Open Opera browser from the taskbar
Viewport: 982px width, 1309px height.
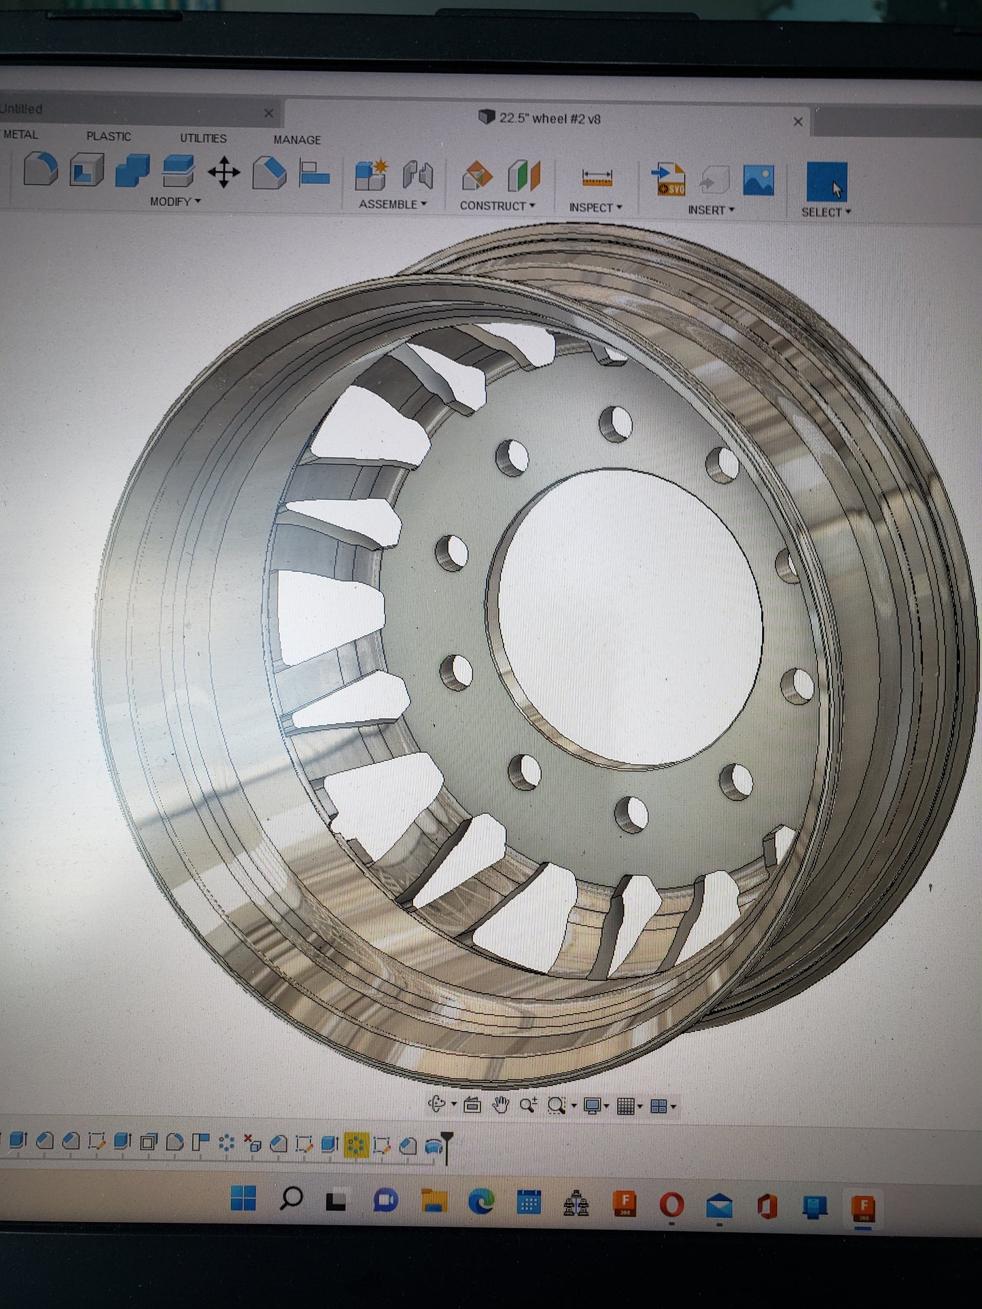[x=671, y=1206]
